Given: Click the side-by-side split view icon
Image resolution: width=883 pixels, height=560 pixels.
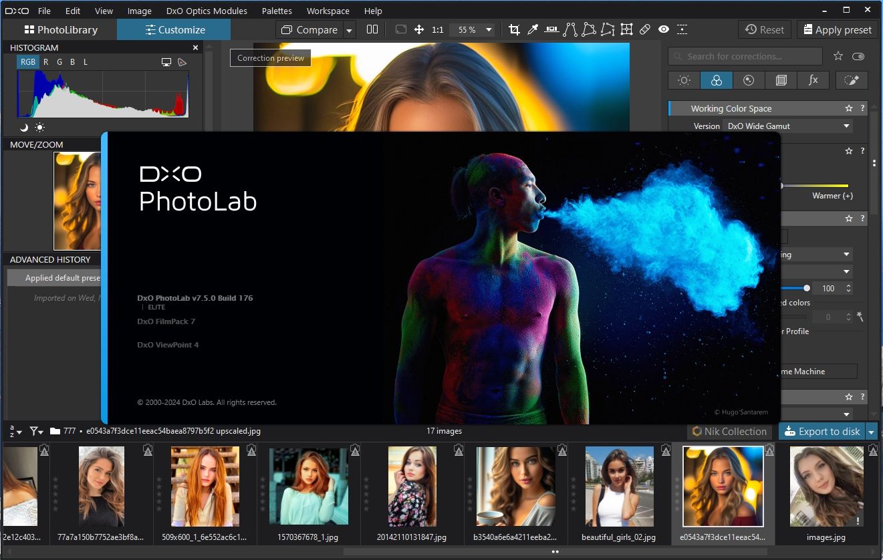Looking at the screenshot, I should 372,29.
